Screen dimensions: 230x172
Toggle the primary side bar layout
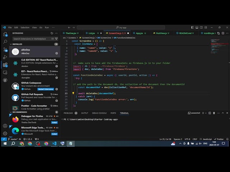193,28
